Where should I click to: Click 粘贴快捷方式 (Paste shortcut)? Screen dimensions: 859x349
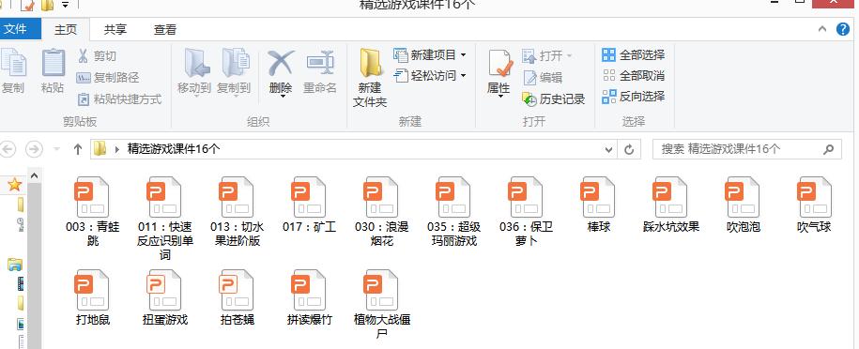point(119,99)
